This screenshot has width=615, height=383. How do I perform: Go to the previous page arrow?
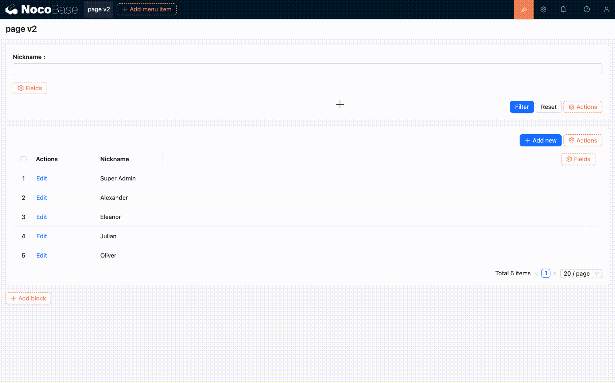[x=536, y=274]
